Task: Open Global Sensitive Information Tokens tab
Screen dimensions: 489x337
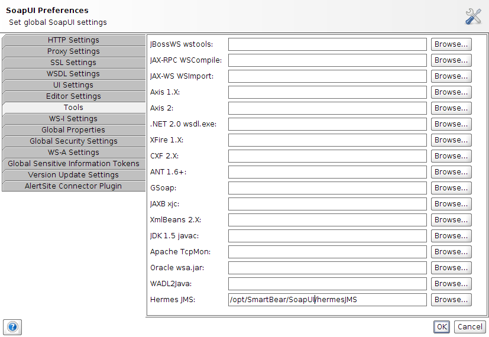Action: click(73, 164)
